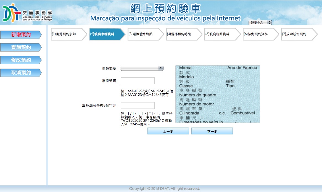The height and width of the screenshot is (192, 322).
Task: Click the 車身編號最後8個字元 text field
Action: pyautogui.click(x=138, y=106)
